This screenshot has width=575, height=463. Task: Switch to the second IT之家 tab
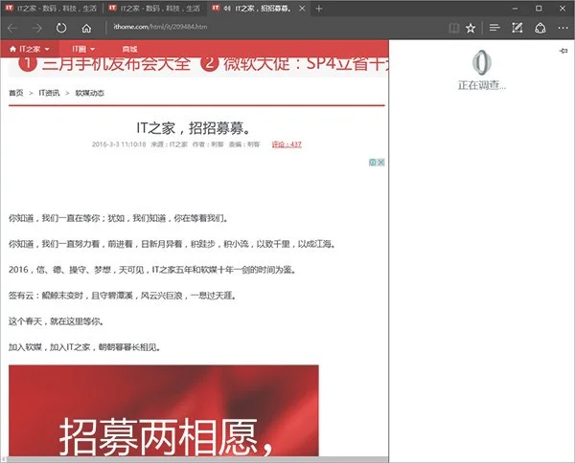(x=155, y=9)
